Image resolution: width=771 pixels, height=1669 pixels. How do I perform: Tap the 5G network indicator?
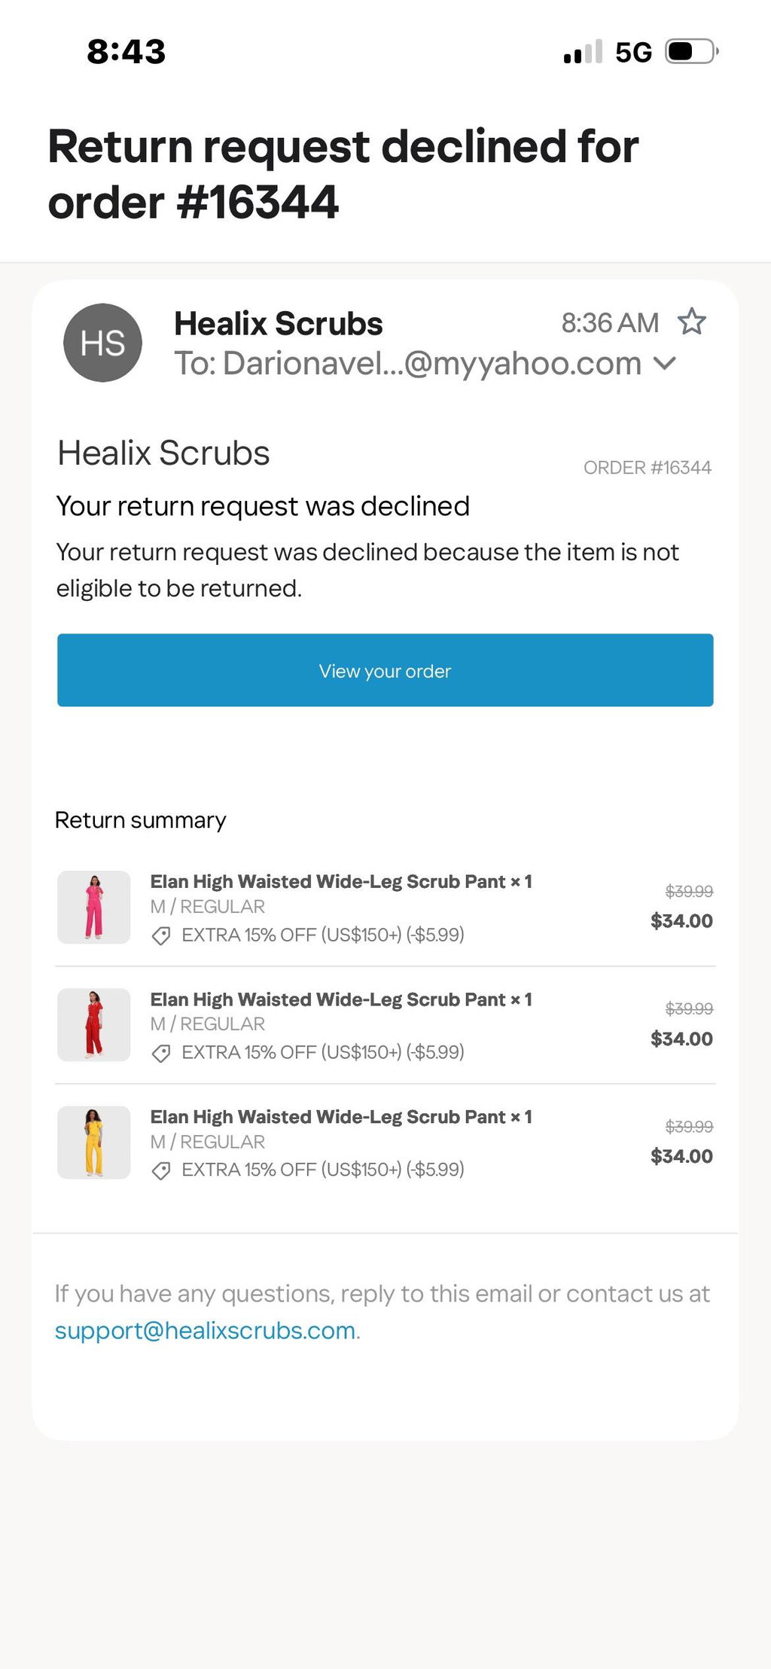633,52
